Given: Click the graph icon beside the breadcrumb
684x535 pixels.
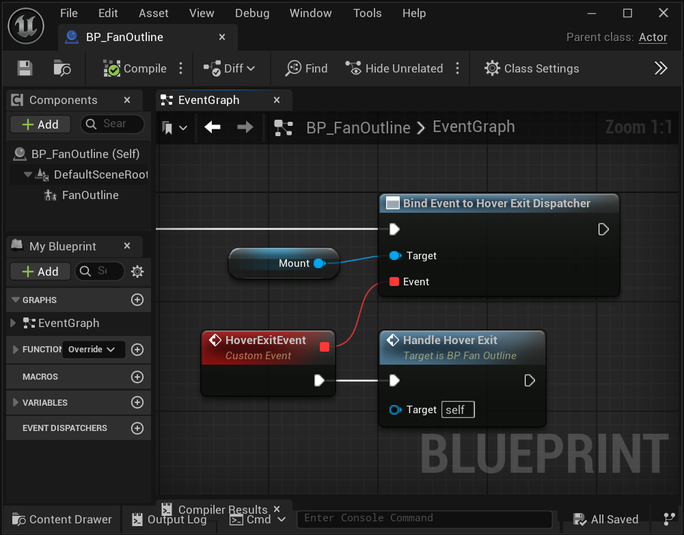Looking at the screenshot, I should [x=284, y=128].
